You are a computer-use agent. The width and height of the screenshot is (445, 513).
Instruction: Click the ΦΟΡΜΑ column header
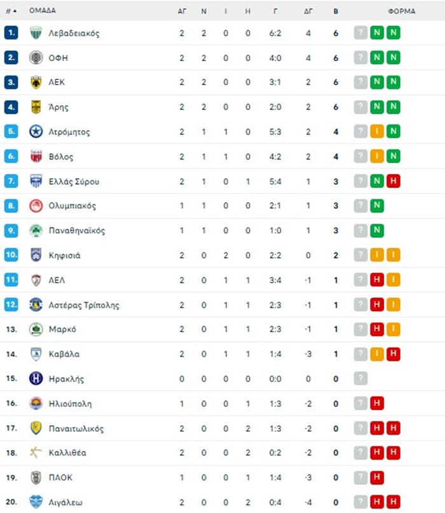click(401, 11)
